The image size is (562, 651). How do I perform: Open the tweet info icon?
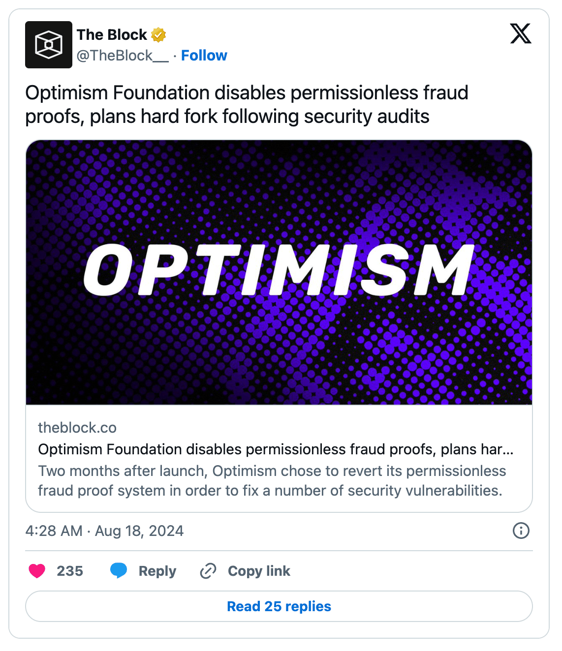click(x=521, y=531)
